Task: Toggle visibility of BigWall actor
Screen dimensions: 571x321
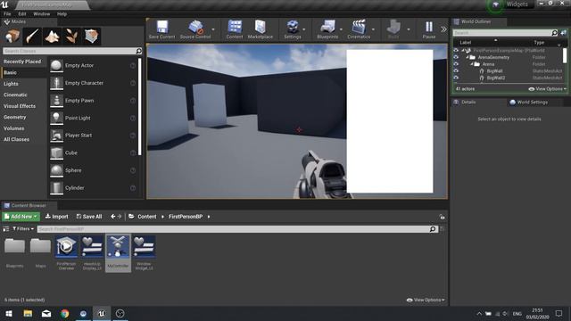Action: point(456,71)
